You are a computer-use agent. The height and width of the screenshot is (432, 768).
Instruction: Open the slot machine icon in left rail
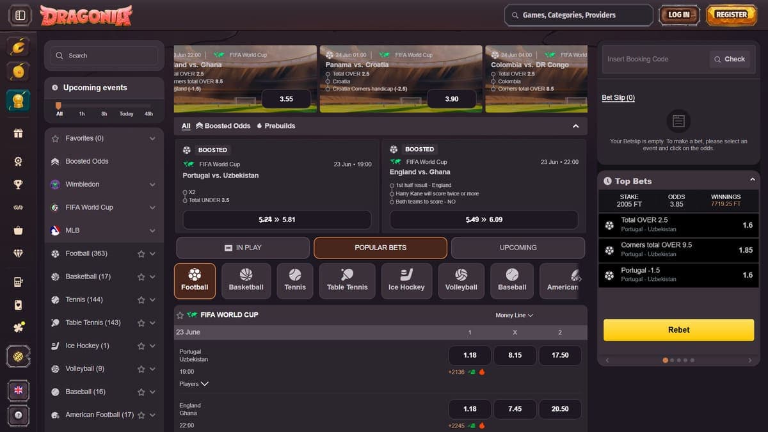(x=19, y=282)
